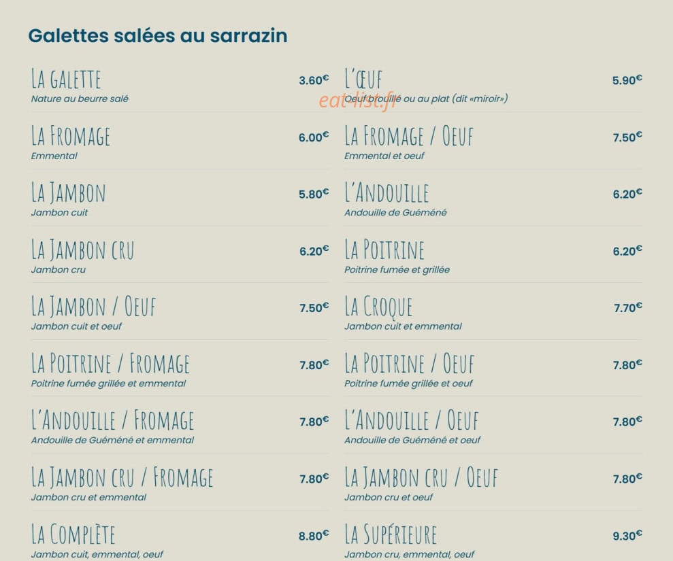Choose the La Supérieure galette
Screen dimensions: 673x561
pyautogui.click(x=391, y=535)
